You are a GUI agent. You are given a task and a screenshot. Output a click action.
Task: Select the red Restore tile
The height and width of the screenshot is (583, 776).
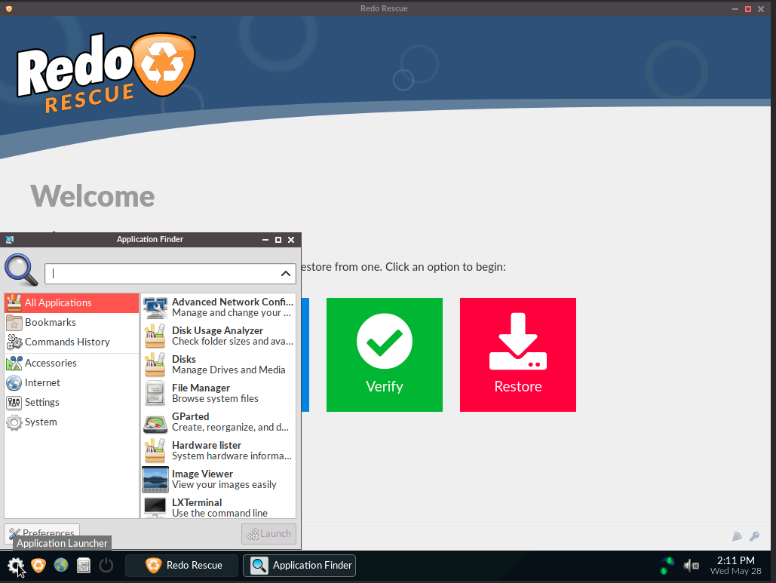(517, 354)
